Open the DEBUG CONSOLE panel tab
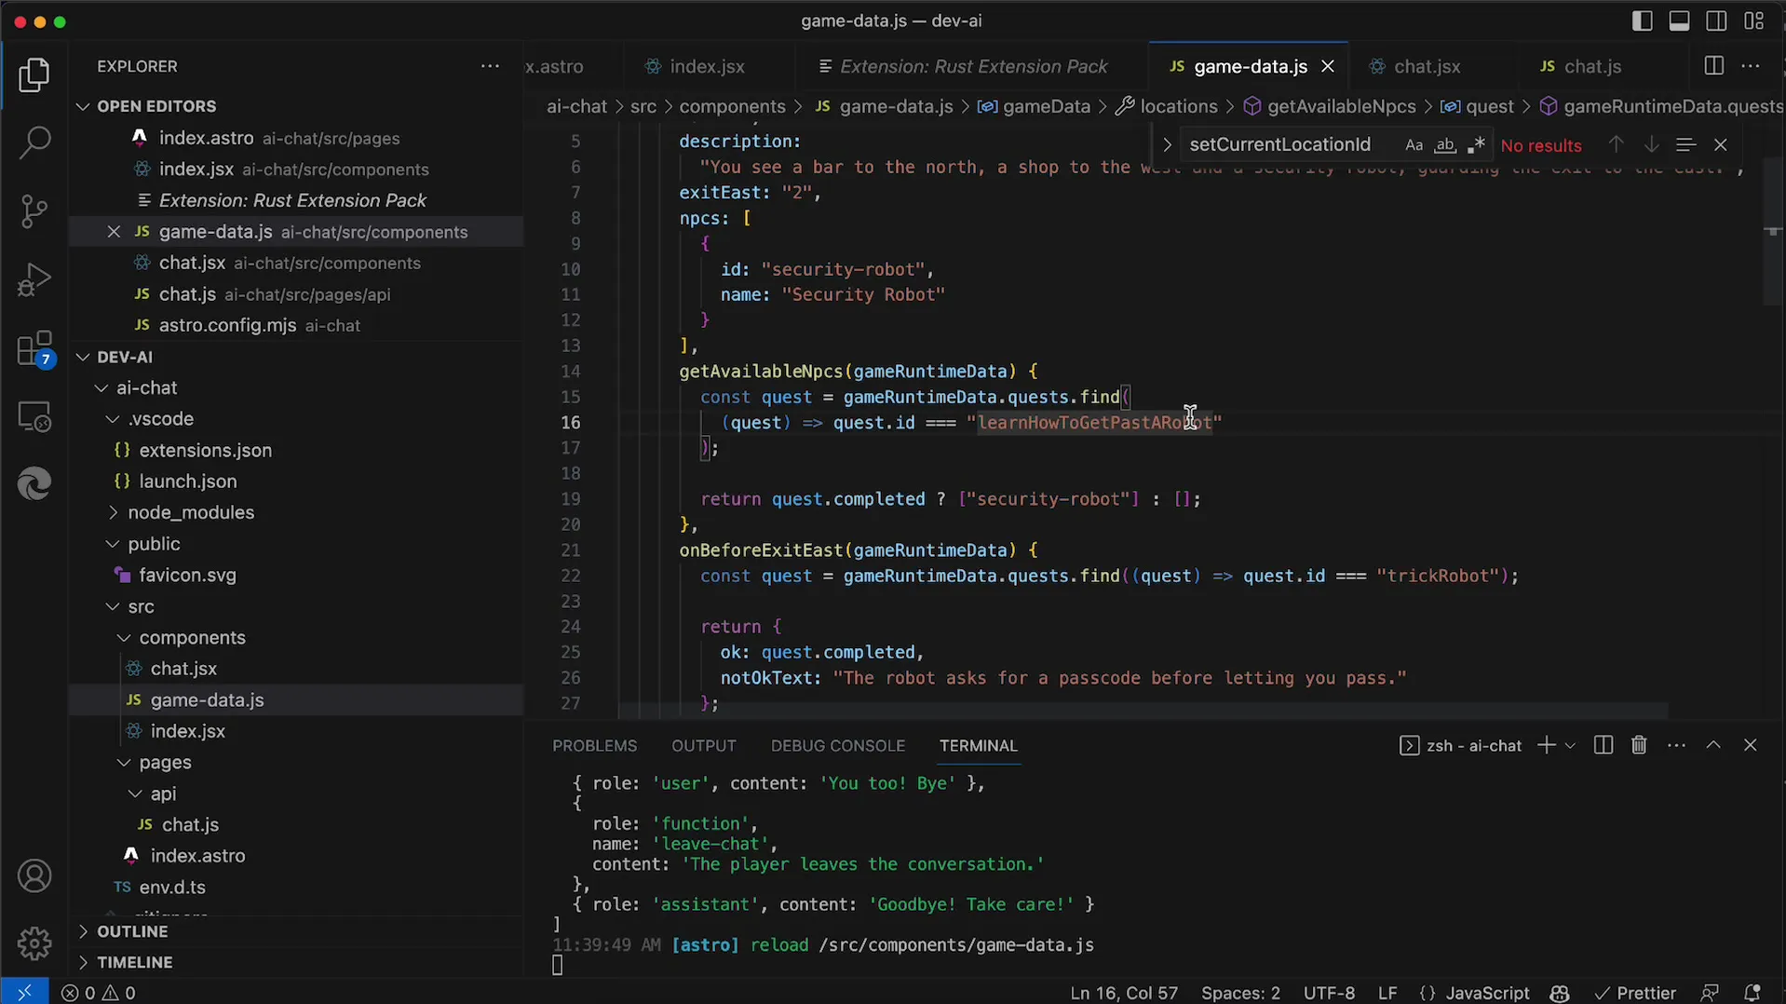1786x1004 pixels. (837, 746)
